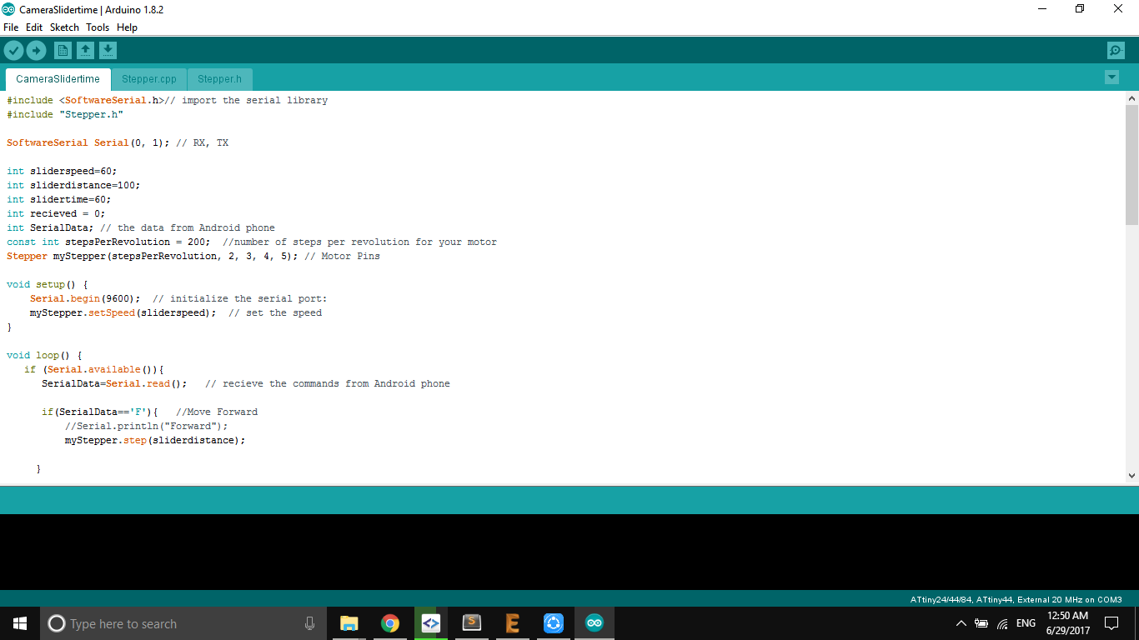Click the ENG language indicator
1139x640 pixels.
[1026, 623]
